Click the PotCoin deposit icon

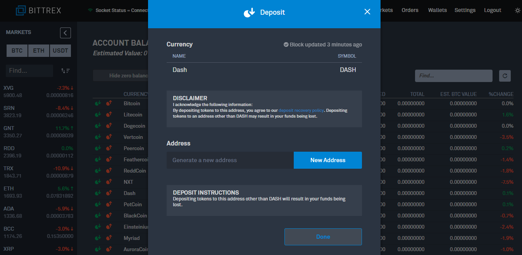coord(98,204)
